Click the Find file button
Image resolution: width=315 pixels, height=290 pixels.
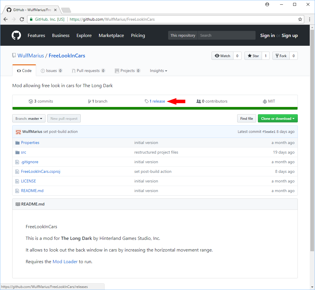[247, 119]
